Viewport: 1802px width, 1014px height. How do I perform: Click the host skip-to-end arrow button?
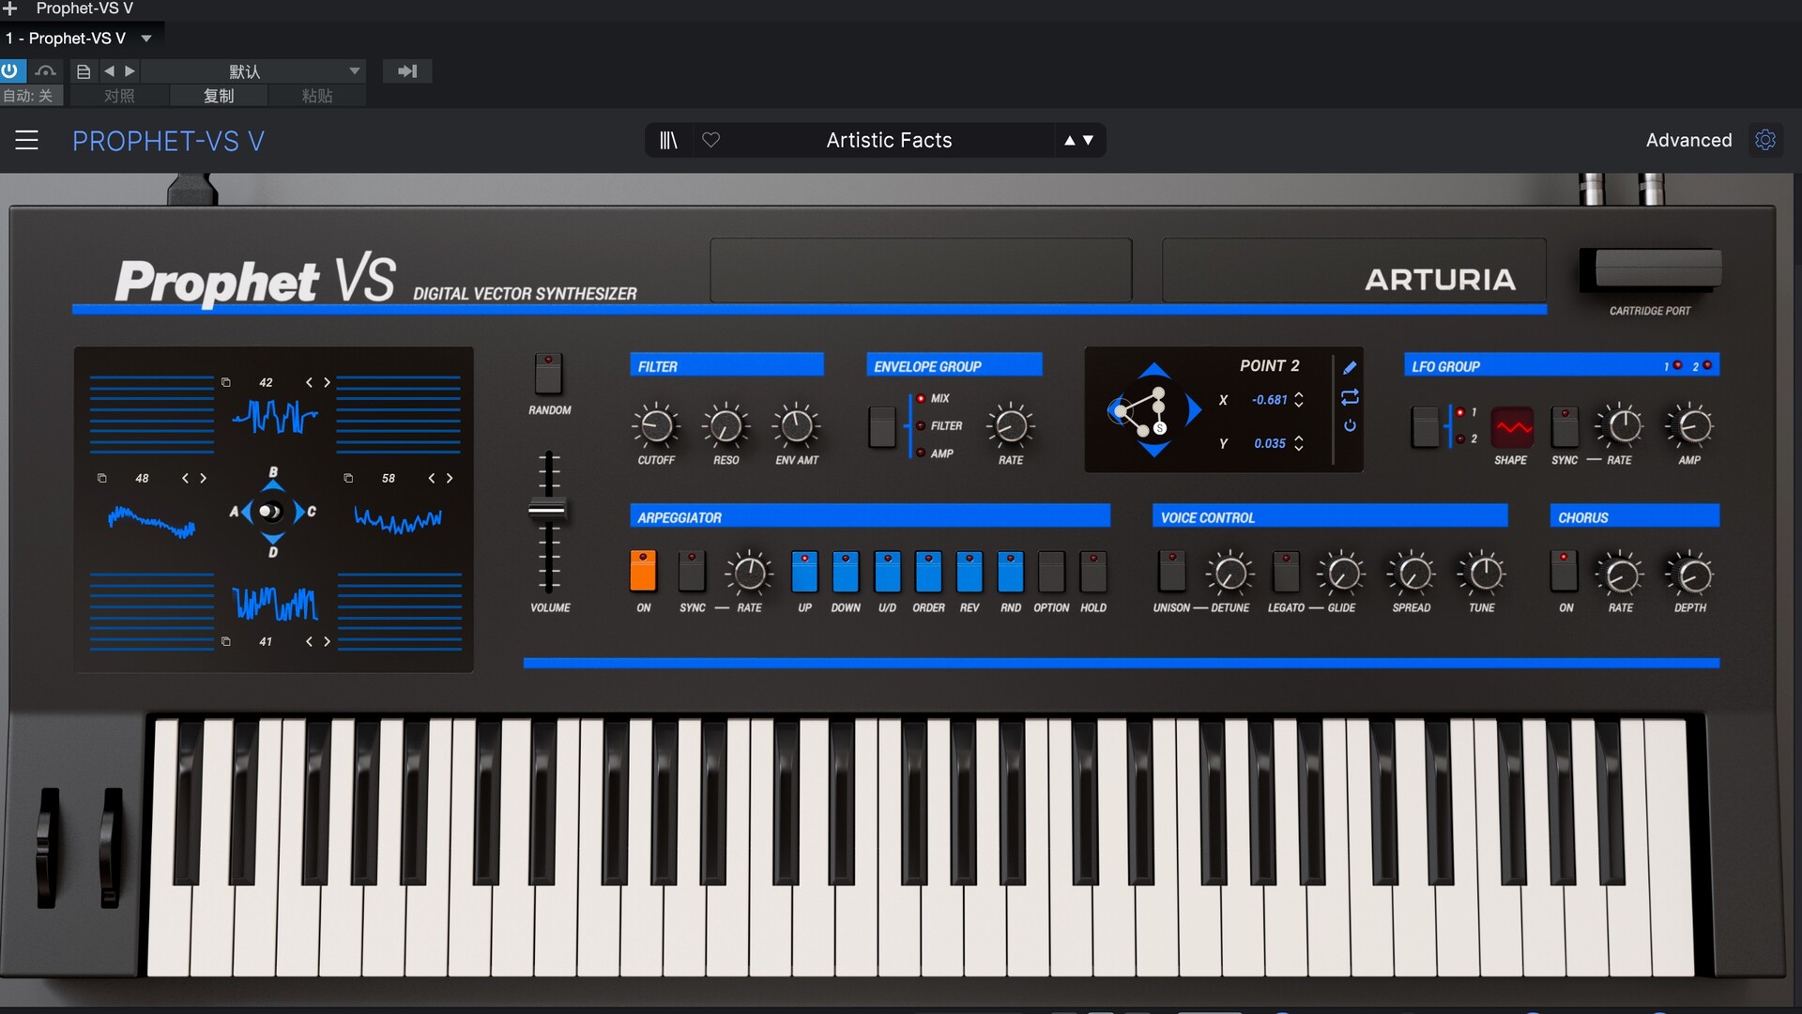[407, 70]
